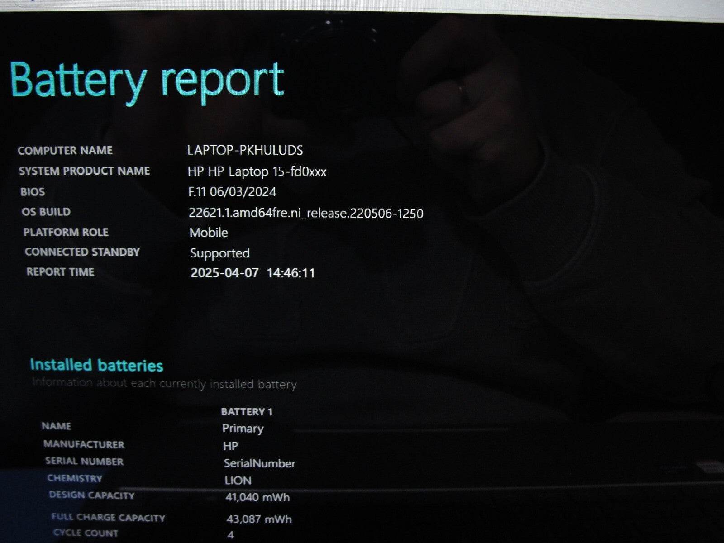The width and height of the screenshot is (724, 543).
Task: Click the installed battery information subtitle text
Action: tap(164, 384)
